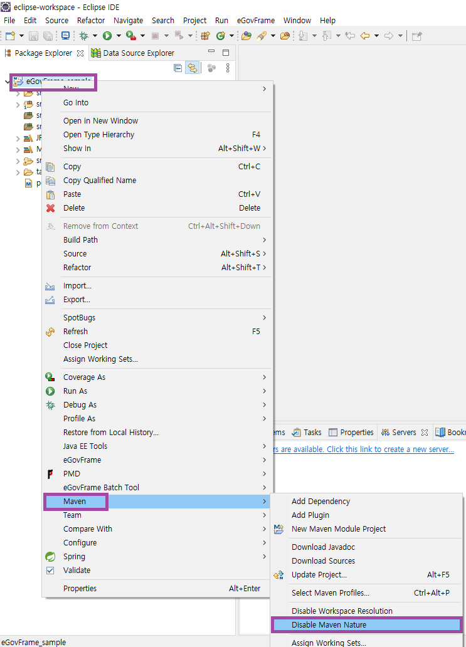Maximize the Package Explorer view
Screen dimensions: 466x647
tap(225, 53)
